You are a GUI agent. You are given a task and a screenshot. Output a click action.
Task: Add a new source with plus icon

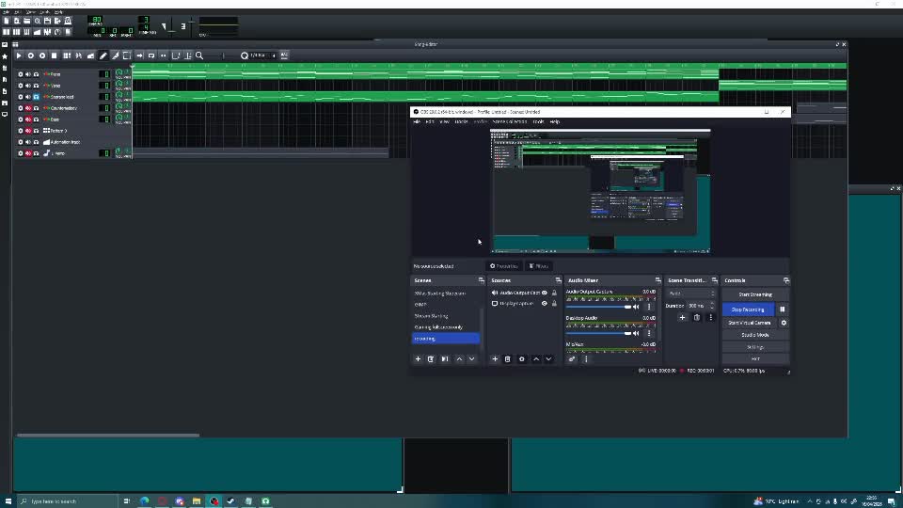(496, 358)
